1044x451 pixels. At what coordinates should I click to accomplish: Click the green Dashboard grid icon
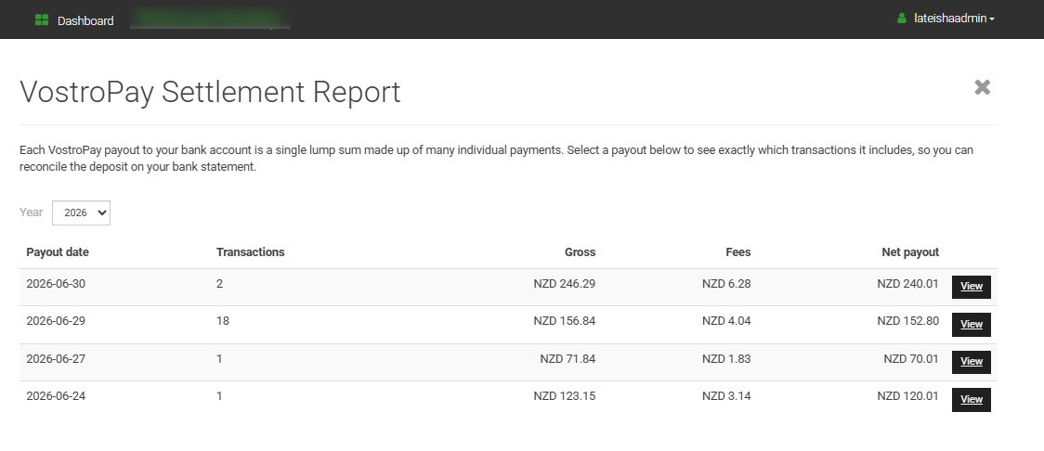coord(41,20)
